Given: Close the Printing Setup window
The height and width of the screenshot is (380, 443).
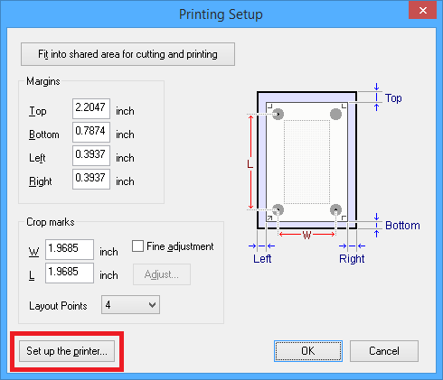Looking at the screenshot, I should point(422,11).
